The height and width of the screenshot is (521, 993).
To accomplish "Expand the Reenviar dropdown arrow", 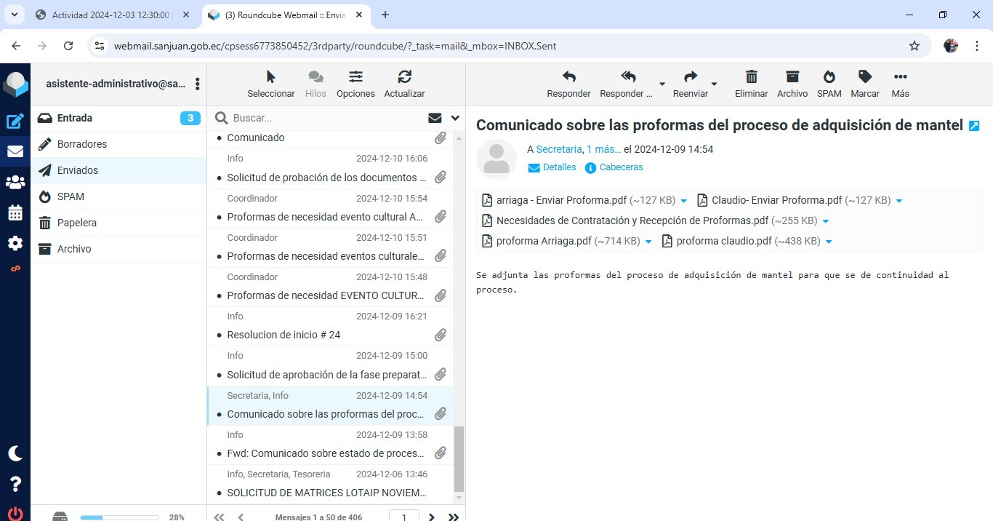I will point(714,84).
